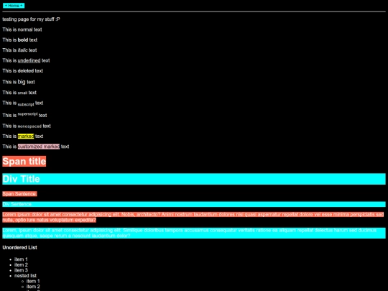Viewport: 388px width, 291px height.
Task: Click the pink 'customized marked' highlight
Action: [x=39, y=147]
